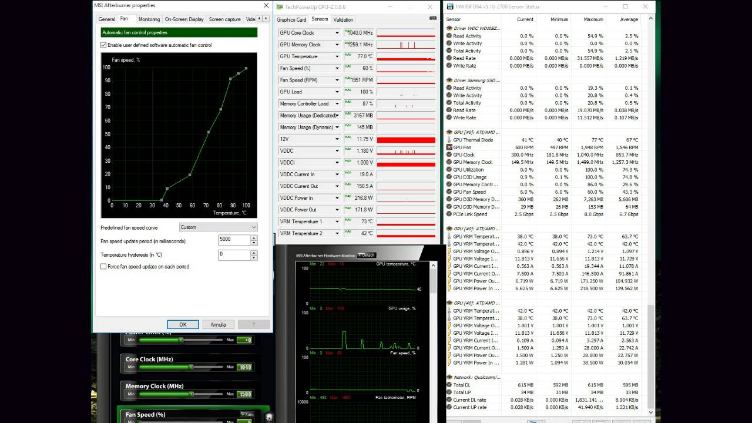
Task: Click PCIe Link Speed row icon
Action: (x=449, y=214)
